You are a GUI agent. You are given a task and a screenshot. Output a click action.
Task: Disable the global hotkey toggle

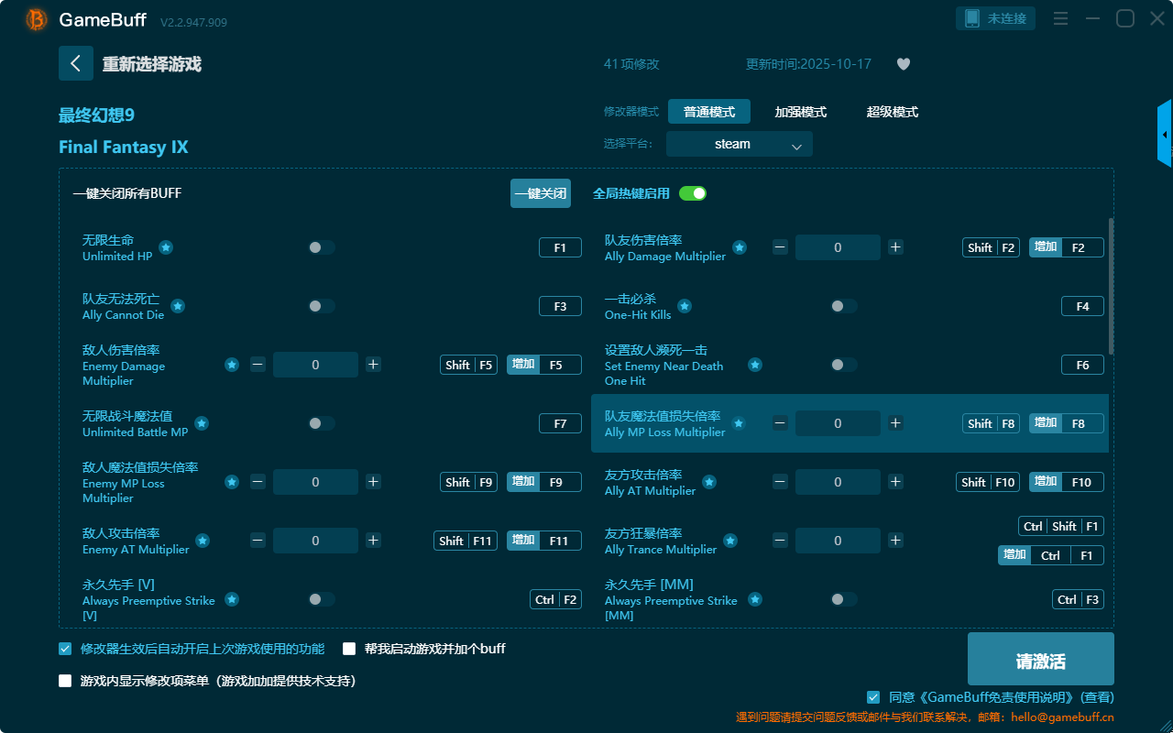[x=693, y=193]
